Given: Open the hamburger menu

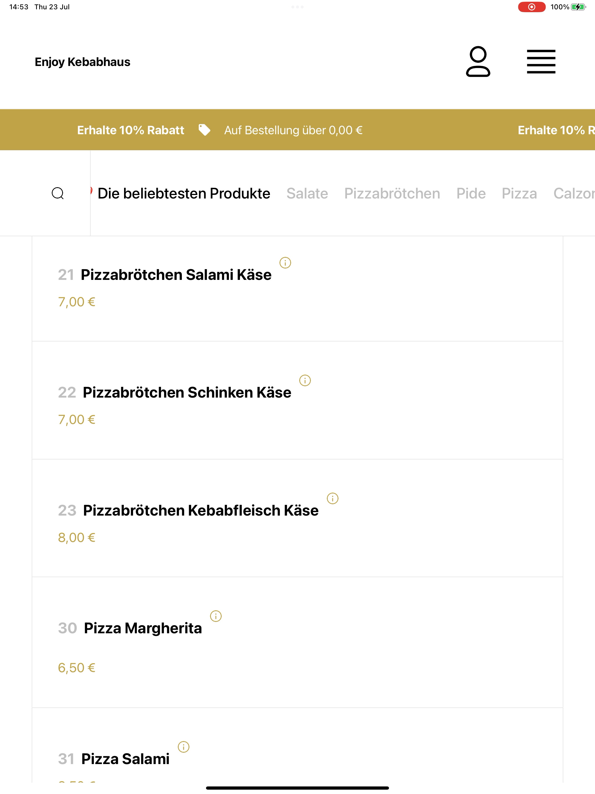Looking at the screenshot, I should pos(541,61).
